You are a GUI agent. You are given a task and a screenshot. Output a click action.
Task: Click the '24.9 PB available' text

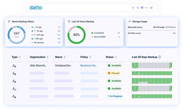point(134,33)
